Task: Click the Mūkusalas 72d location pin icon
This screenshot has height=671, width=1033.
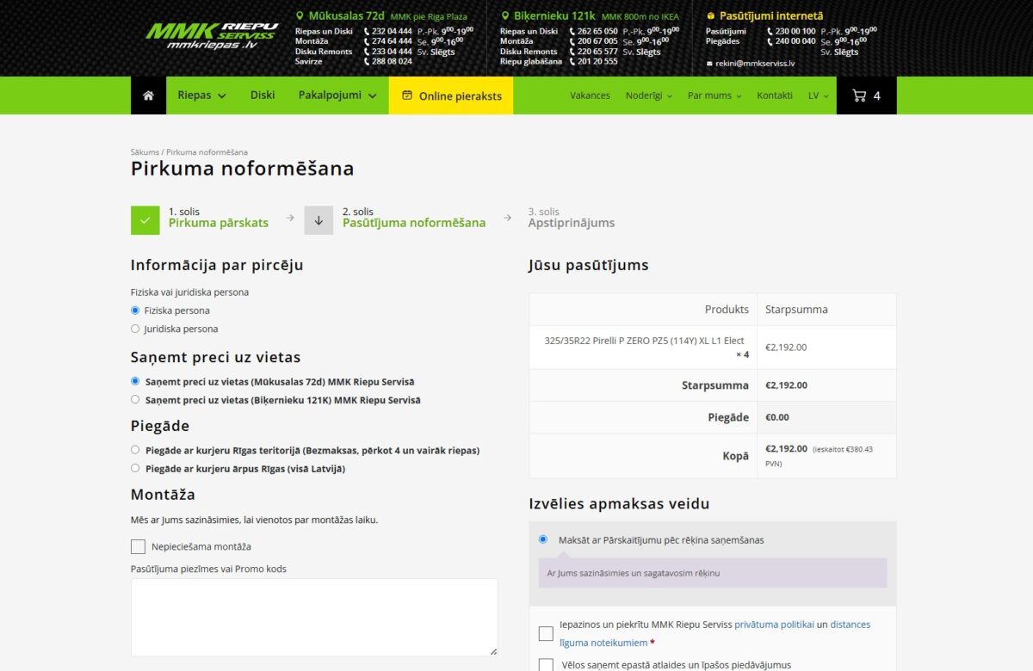Action: [x=301, y=15]
